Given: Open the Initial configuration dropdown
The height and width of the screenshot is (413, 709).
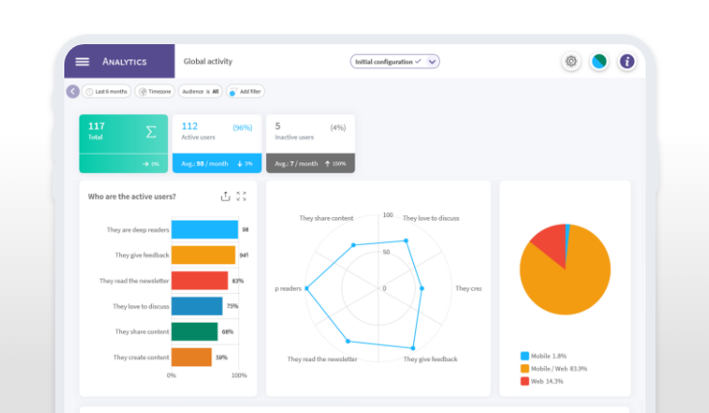Looking at the screenshot, I should tap(395, 61).
